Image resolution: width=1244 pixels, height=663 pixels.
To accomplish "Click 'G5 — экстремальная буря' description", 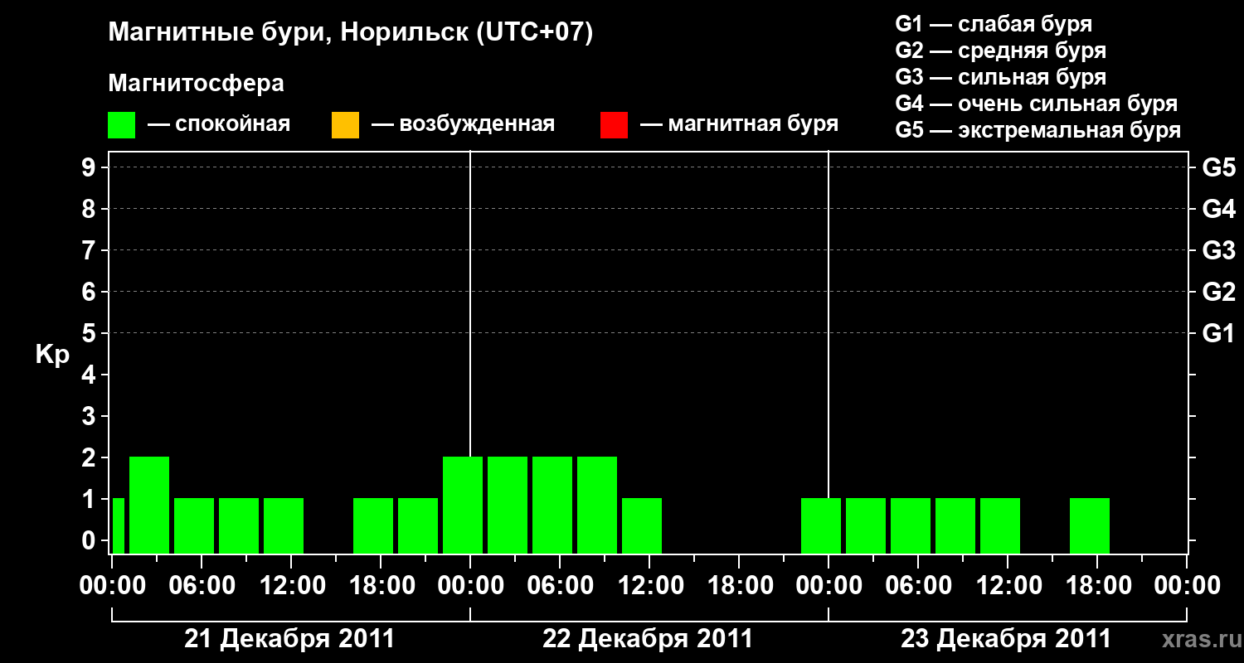I will [x=1038, y=130].
